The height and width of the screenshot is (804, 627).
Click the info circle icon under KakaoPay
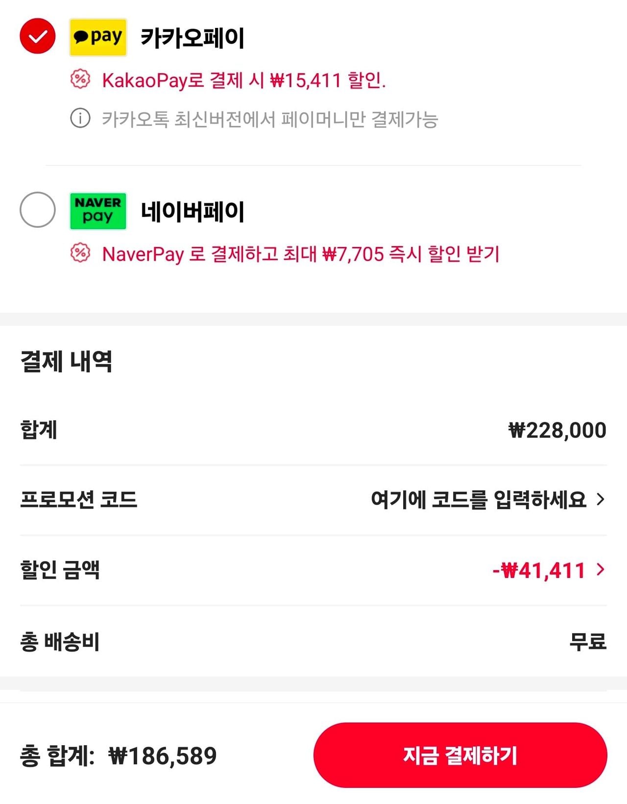pyautogui.click(x=80, y=118)
